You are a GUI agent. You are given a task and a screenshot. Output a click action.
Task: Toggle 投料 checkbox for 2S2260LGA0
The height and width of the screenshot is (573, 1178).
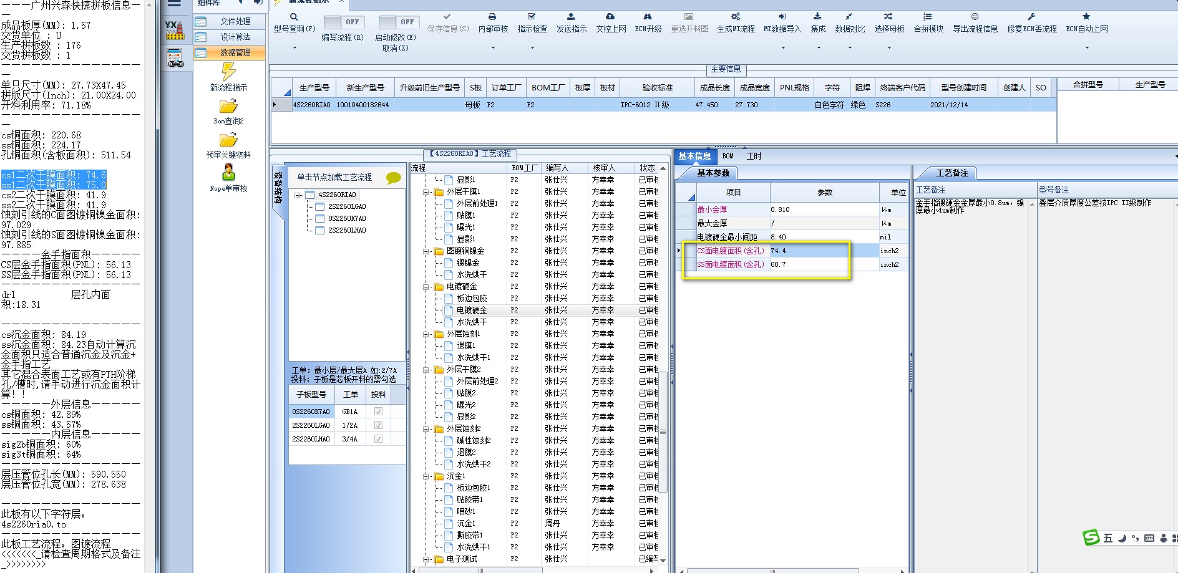378,425
